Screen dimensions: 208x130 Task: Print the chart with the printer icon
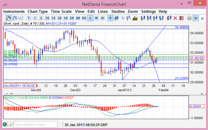[189, 18]
